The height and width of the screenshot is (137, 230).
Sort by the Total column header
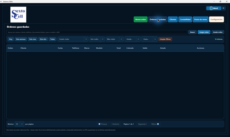[x=119, y=48]
